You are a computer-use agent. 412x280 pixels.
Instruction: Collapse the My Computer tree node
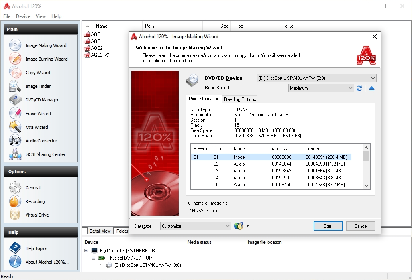click(86, 251)
